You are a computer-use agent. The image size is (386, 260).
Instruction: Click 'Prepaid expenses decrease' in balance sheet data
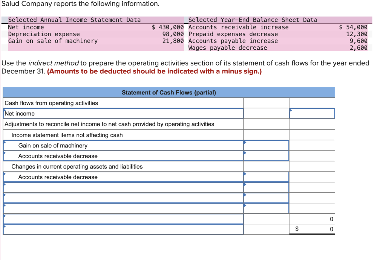coord(233,34)
